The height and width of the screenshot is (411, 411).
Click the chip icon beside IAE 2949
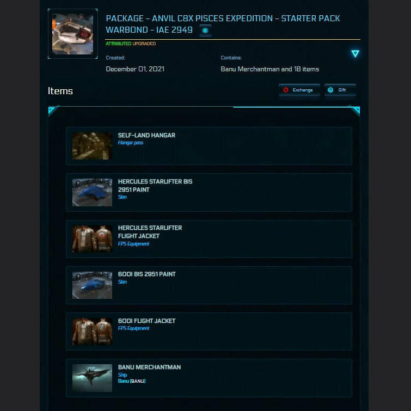pos(205,30)
